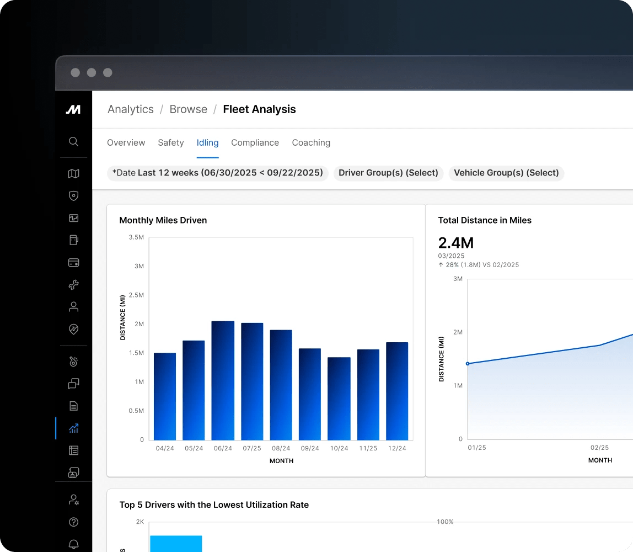
Task: Open the notifications bell icon
Action: (73, 544)
